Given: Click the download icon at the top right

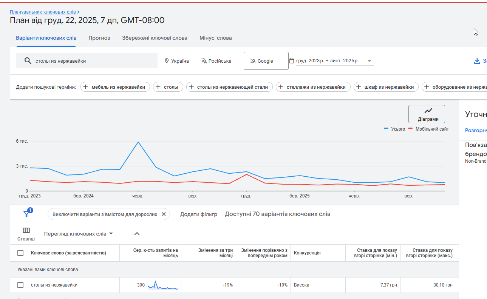Looking at the screenshot, I should coord(477,61).
